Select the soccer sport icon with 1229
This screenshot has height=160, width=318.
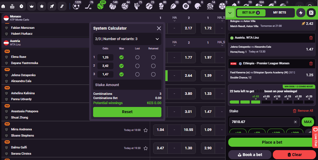click(x=76, y=6)
